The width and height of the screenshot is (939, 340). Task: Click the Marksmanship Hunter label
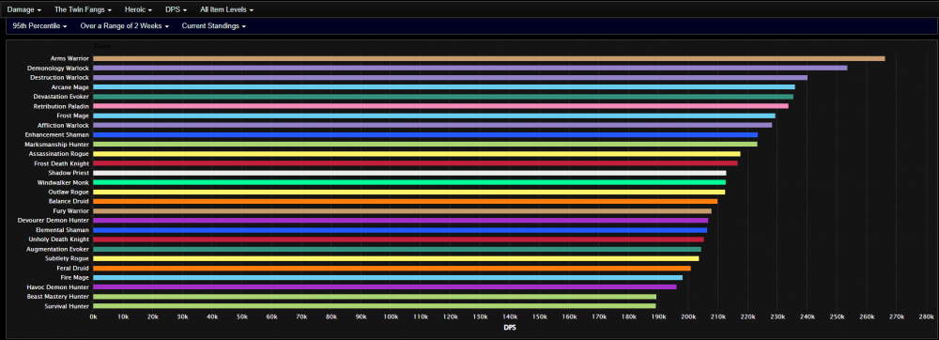57,145
